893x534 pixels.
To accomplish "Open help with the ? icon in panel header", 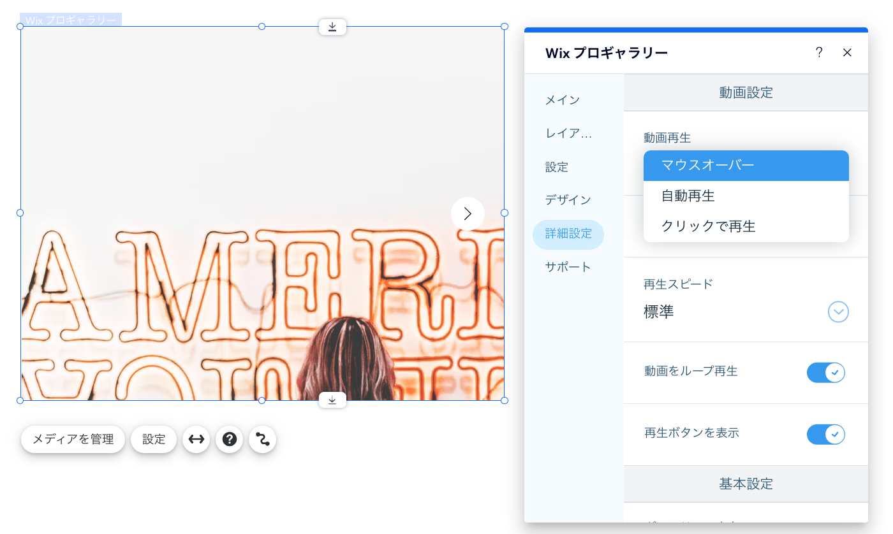I will coord(819,53).
